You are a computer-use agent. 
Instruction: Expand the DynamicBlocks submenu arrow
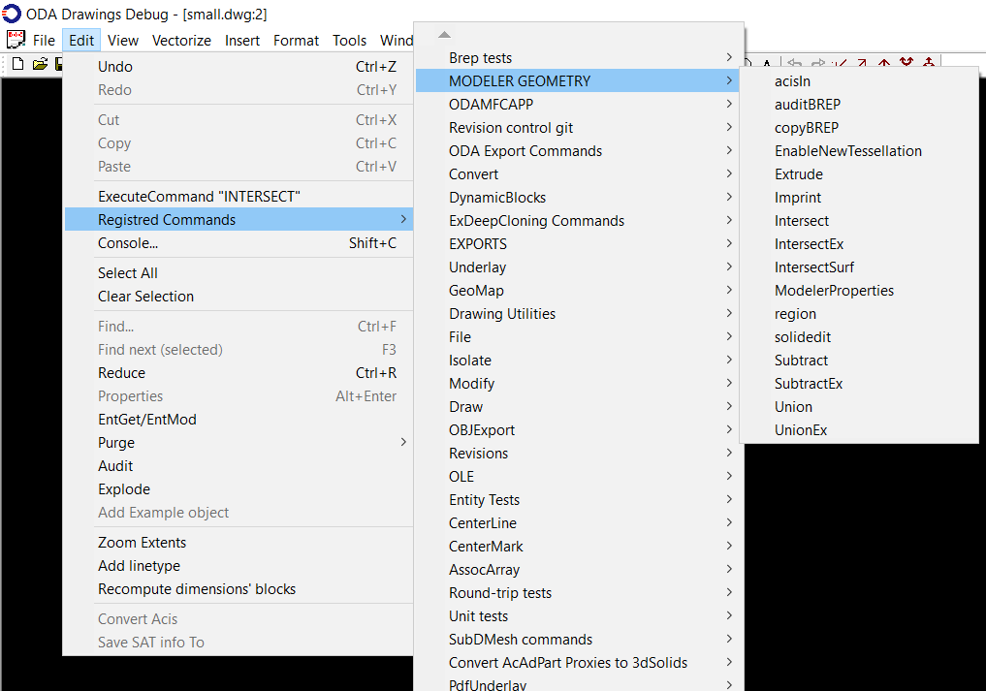click(729, 197)
